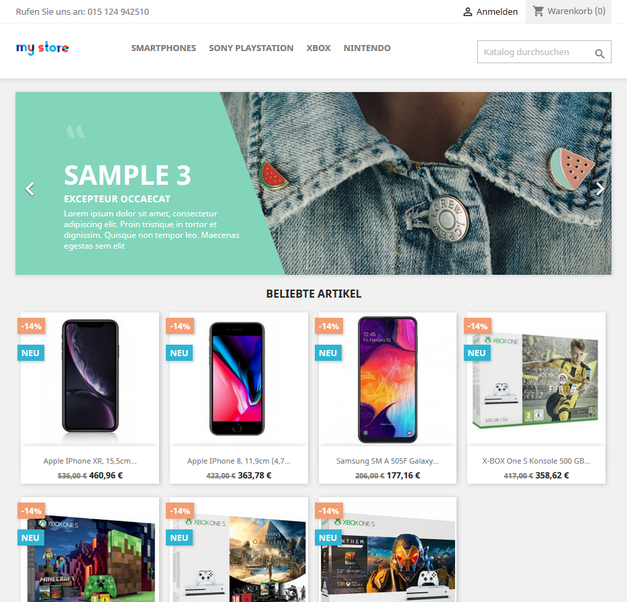Click the search magnifier icon
The width and height of the screenshot is (627, 602).
(599, 53)
